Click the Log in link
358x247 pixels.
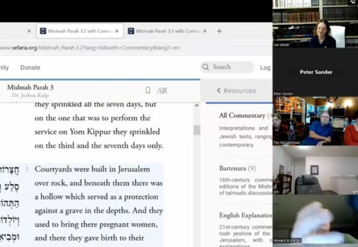tap(265, 67)
